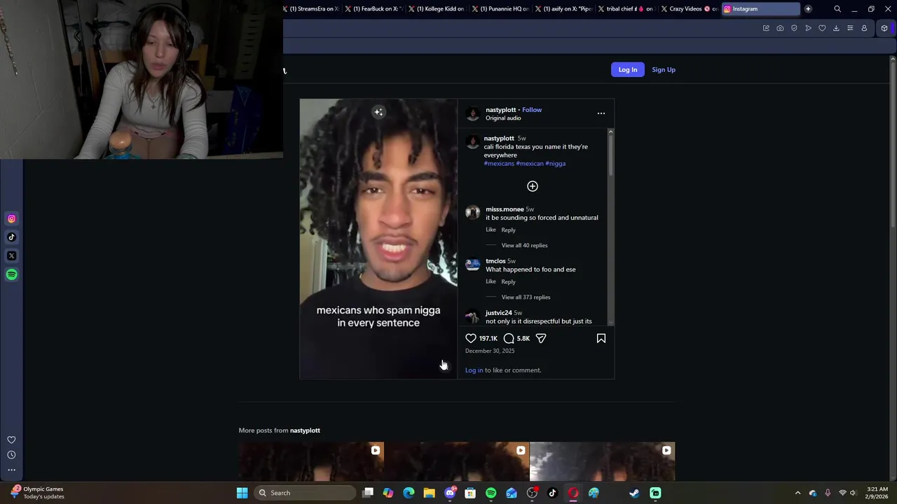The width and height of the screenshot is (897, 504).
Task: Open Spotify in the Opera sidebar
Action: 11,274
